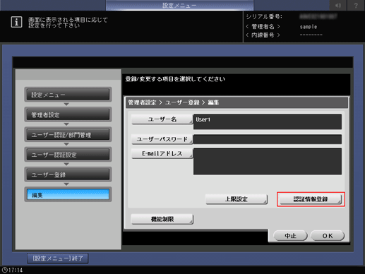Viewport: 365px width, 274px height.
Task: Click the 管理者名 value 'sample'
Action: tap(309, 27)
